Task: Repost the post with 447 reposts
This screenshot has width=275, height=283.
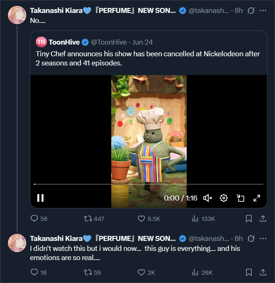Action: point(88,218)
